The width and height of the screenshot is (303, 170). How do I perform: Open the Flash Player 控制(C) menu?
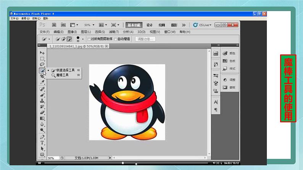point(36,19)
